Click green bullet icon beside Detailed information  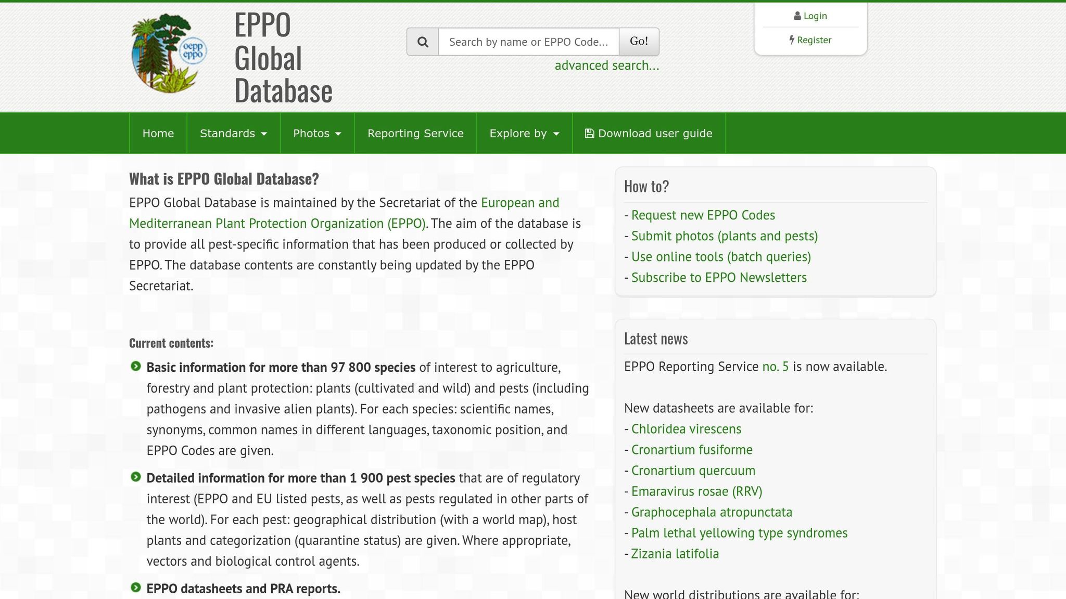[x=136, y=477]
